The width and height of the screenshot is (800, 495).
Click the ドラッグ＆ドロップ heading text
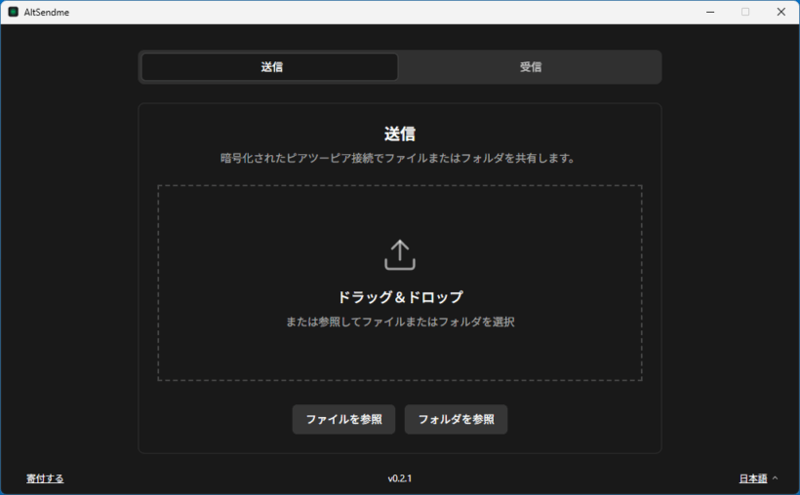point(400,297)
